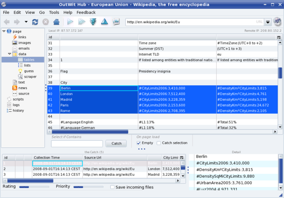This screenshot has width=284, height=198.
Task: Click the Catch button
Action: tap(116, 144)
